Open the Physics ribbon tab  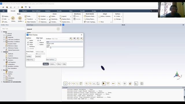25,11
